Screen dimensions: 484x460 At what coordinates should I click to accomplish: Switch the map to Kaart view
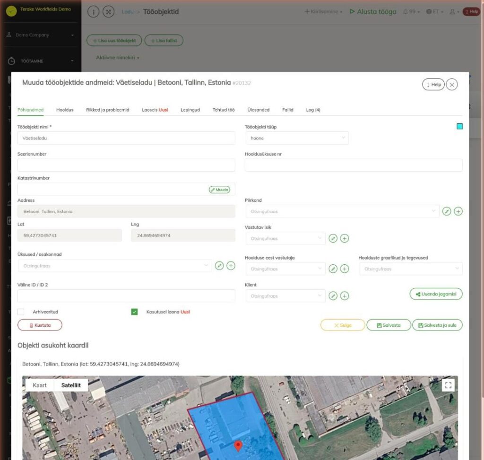point(40,385)
